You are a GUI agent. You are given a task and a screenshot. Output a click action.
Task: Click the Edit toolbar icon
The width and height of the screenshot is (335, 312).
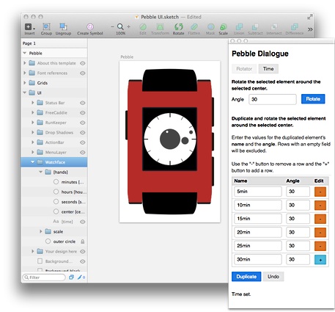pyautogui.click(x=143, y=26)
